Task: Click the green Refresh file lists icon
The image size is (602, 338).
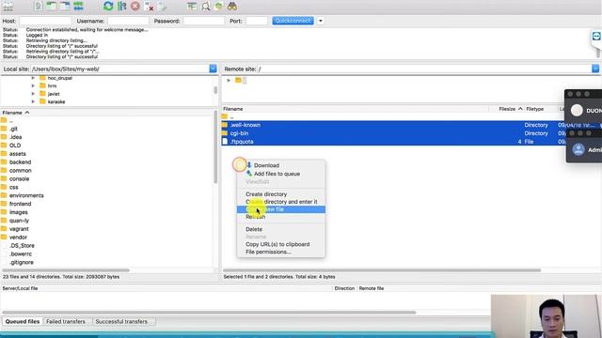Action: (x=108, y=7)
